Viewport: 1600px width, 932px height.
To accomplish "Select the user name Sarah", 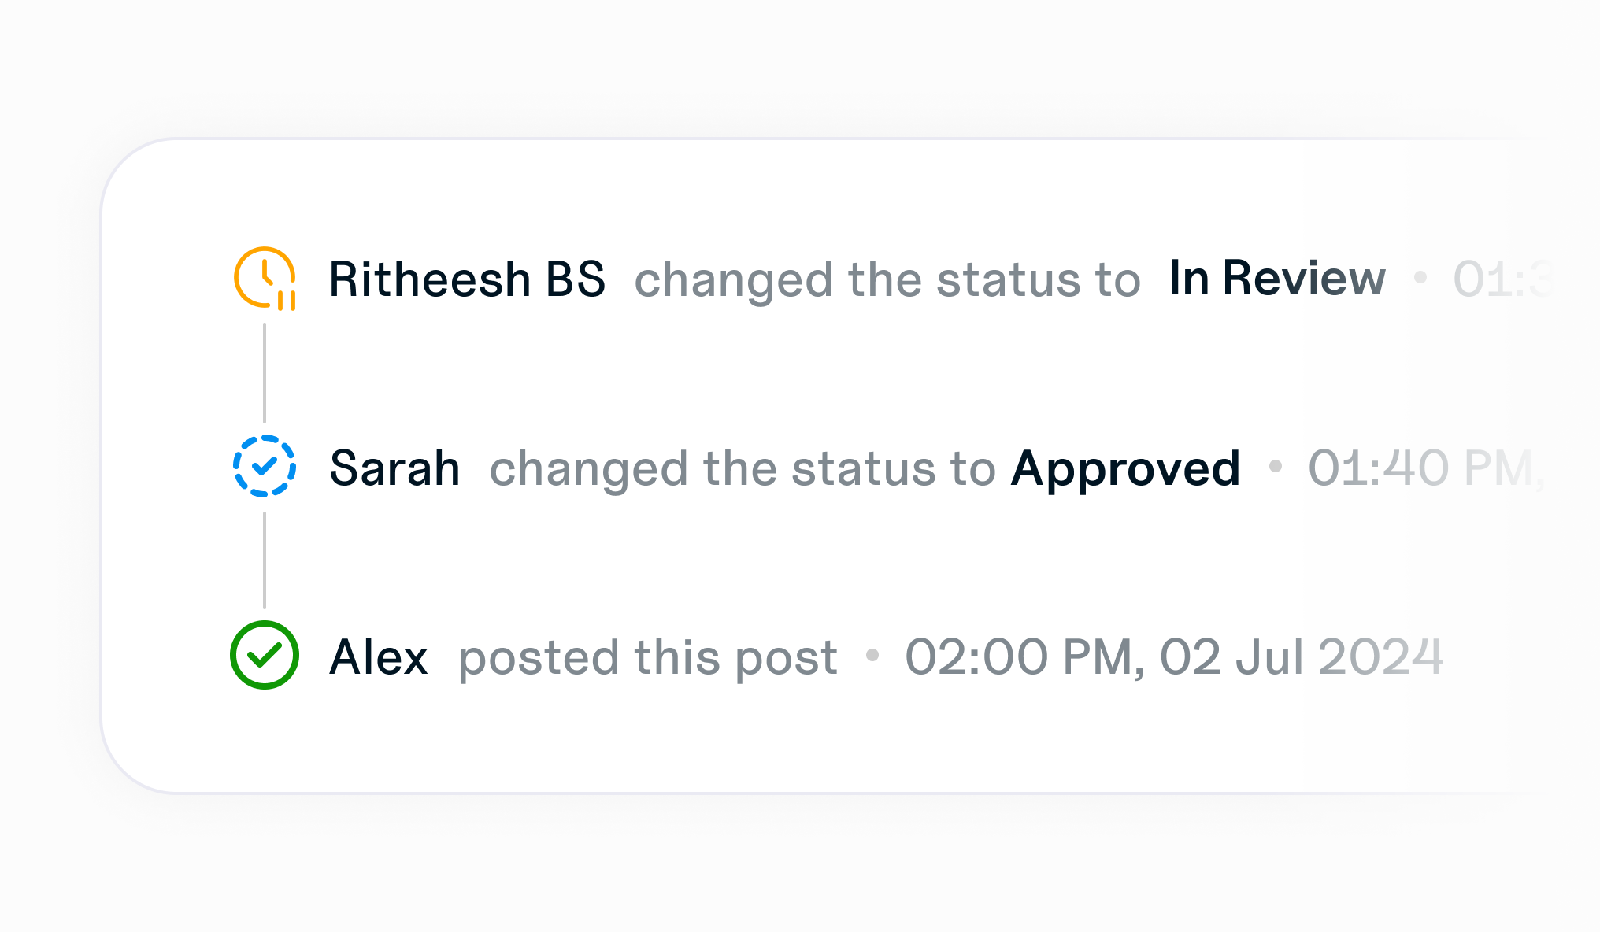I will [394, 468].
